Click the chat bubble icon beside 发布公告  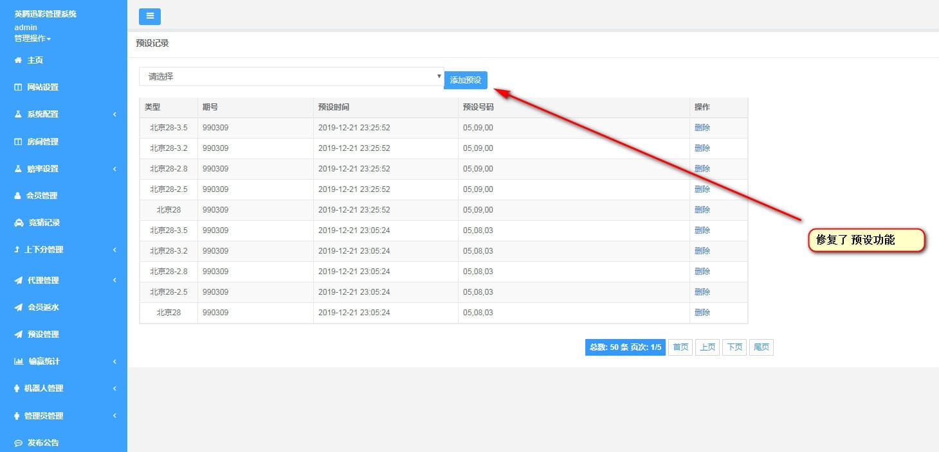(18, 443)
